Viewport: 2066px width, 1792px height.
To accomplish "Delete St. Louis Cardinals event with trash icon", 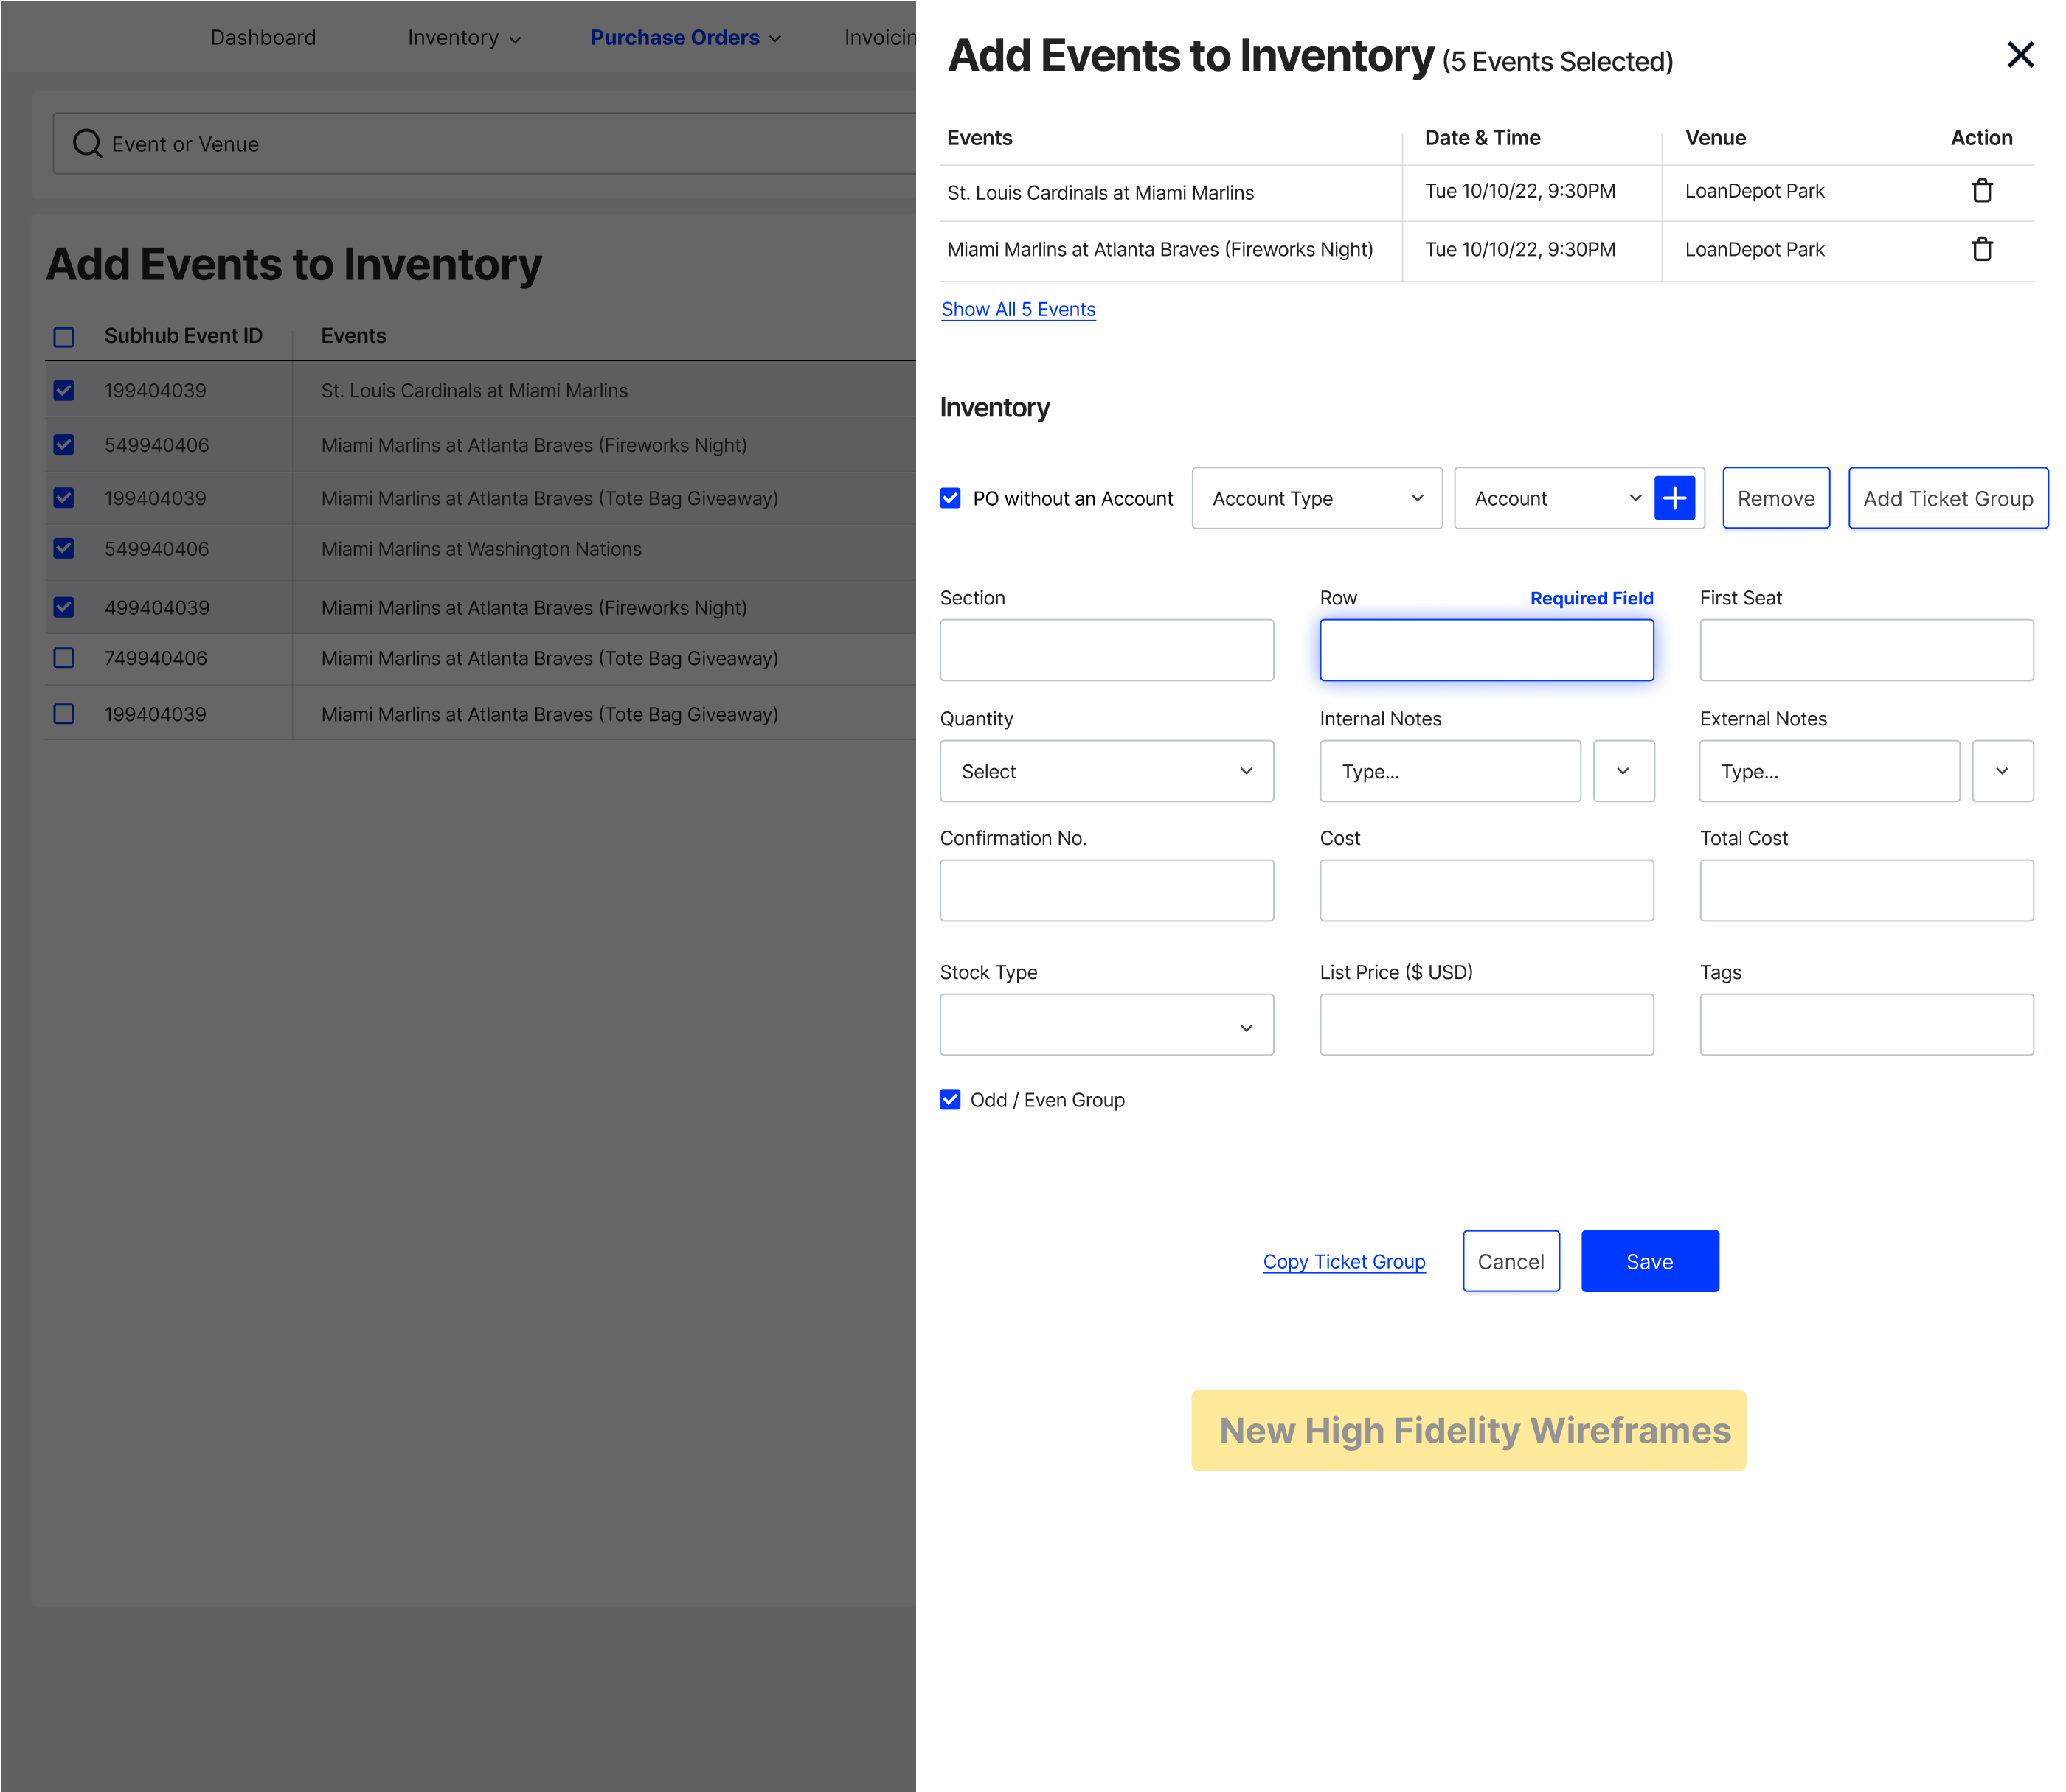I will [1981, 191].
